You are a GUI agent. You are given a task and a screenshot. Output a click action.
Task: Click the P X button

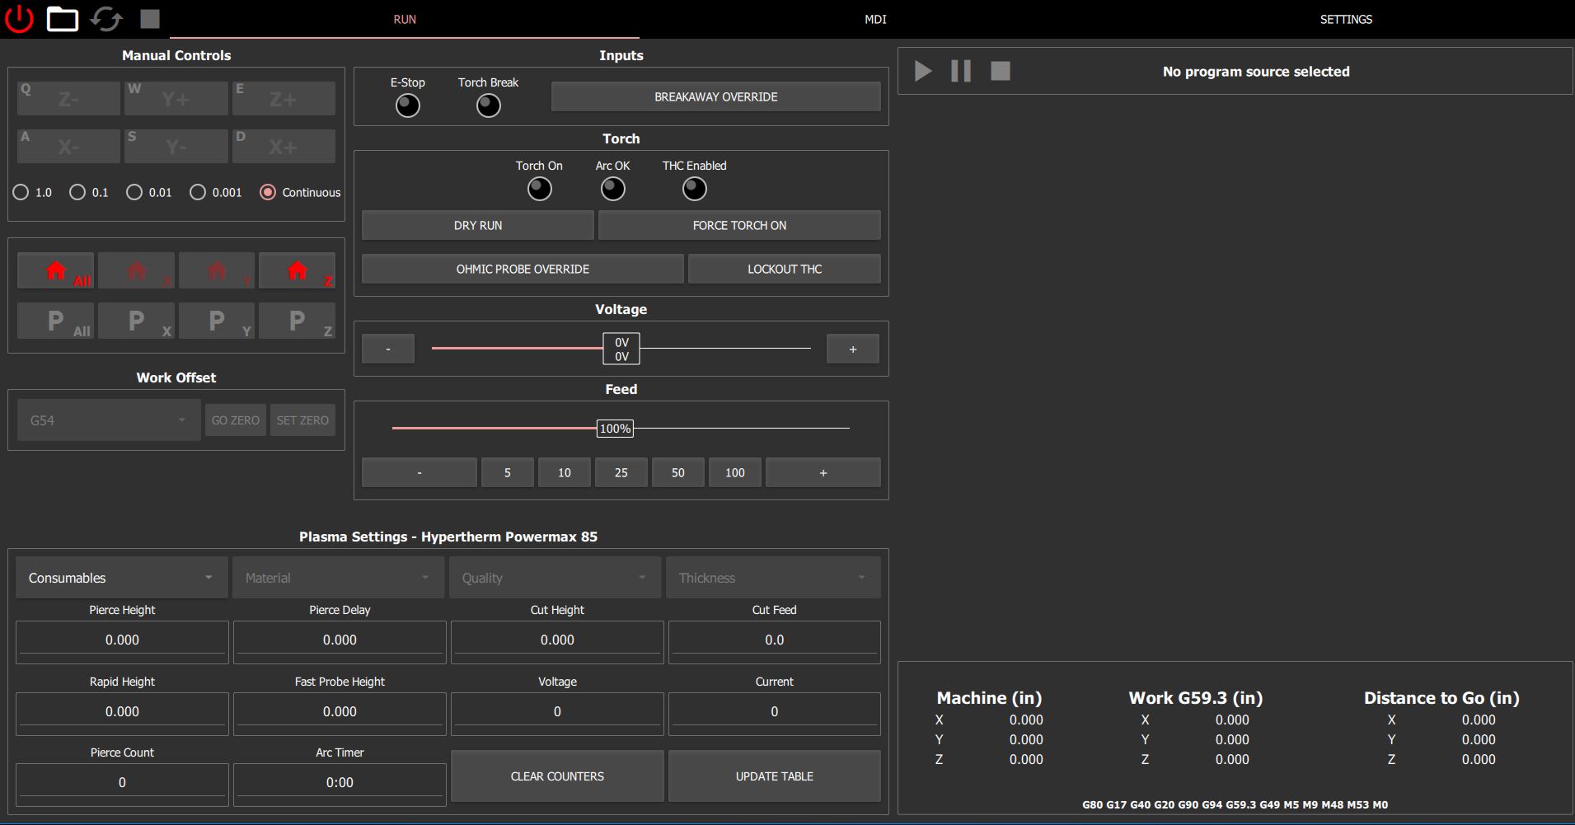(x=136, y=321)
